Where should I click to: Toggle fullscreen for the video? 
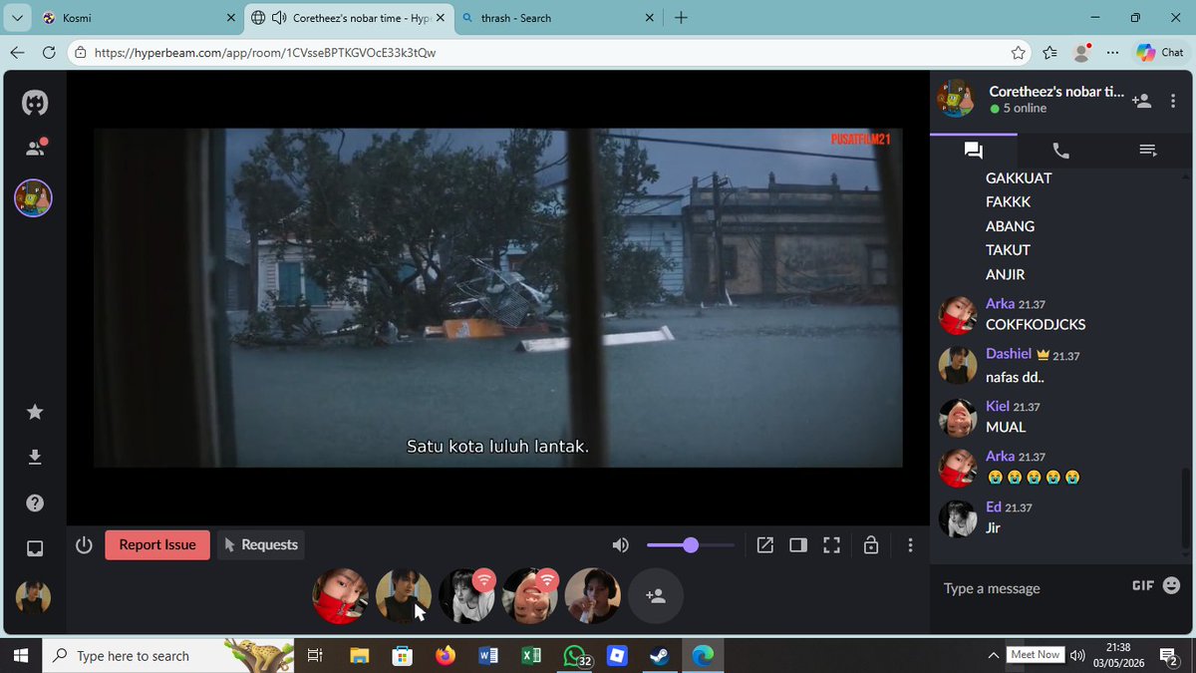point(831,545)
